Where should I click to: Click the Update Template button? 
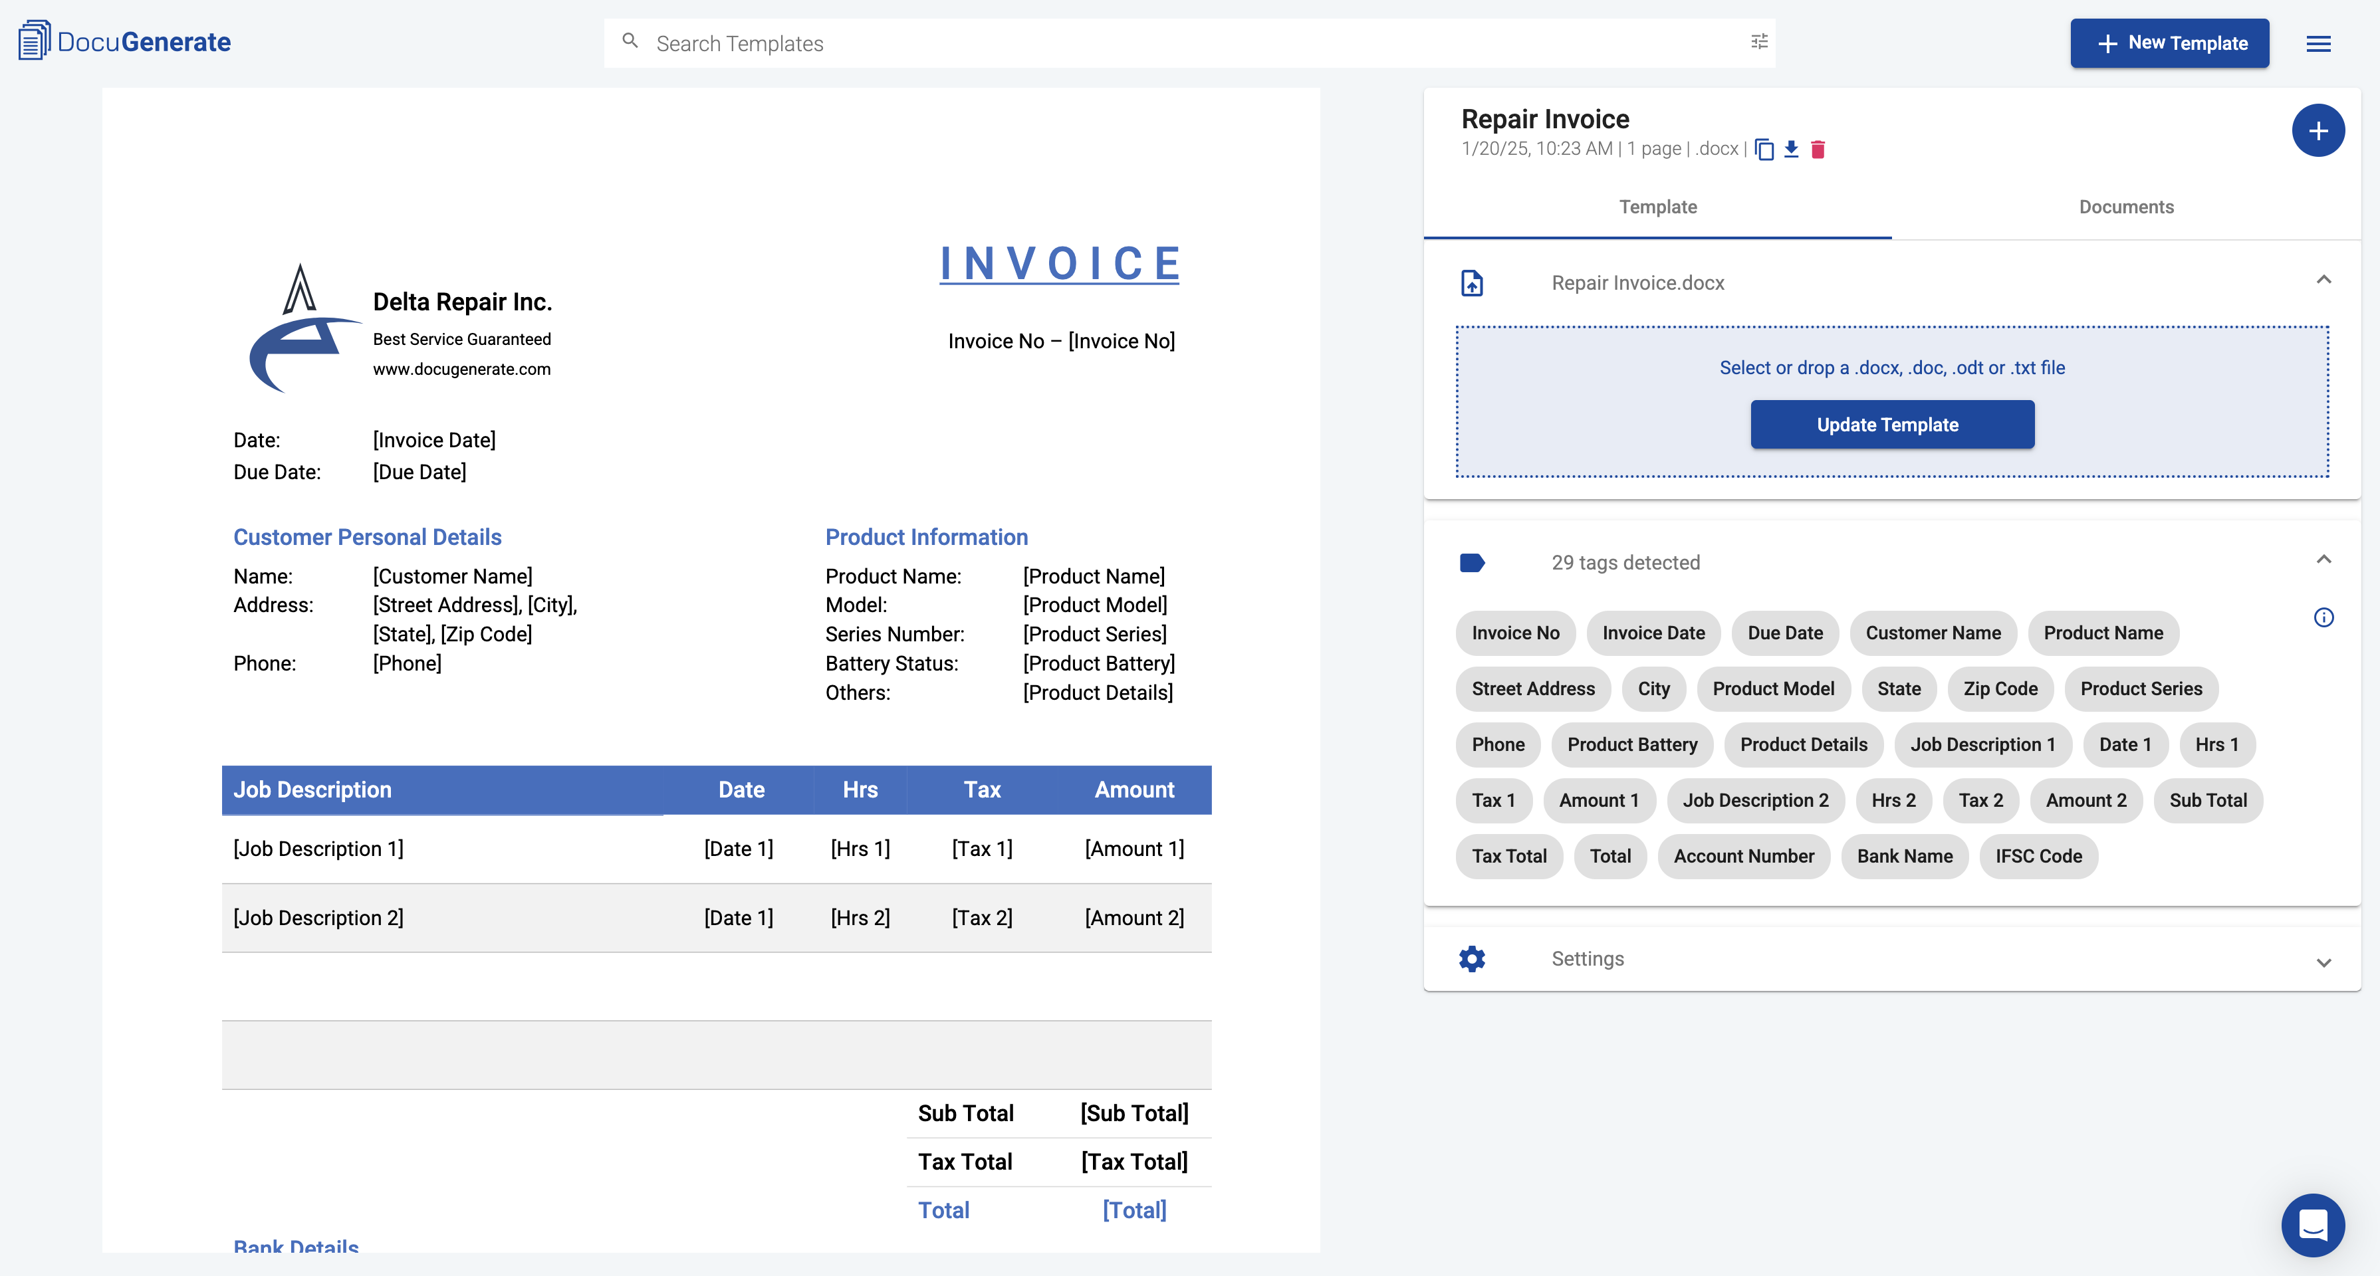tap(1891, 425)
